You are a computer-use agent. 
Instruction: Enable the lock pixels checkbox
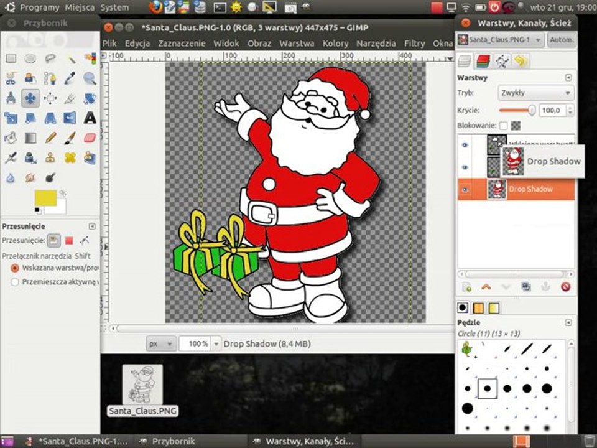(503, 125)
